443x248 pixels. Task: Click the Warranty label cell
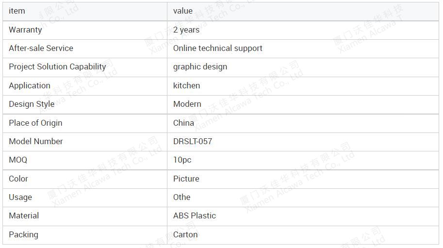pos(85,30)
